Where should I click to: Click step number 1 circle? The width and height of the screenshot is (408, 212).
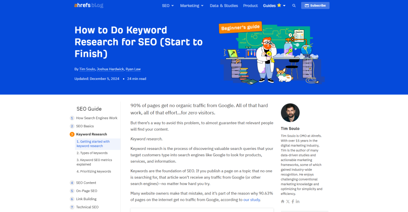(72, 118)
